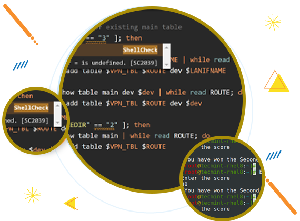Click 'Enter the score' text in terminal circle

206,178
